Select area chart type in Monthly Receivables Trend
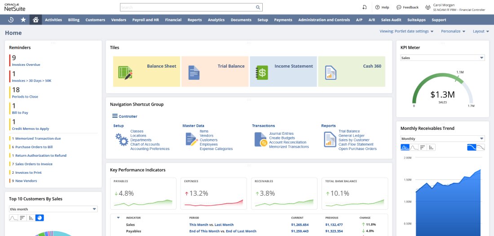 pyautogui.click(x=405, y=147)
